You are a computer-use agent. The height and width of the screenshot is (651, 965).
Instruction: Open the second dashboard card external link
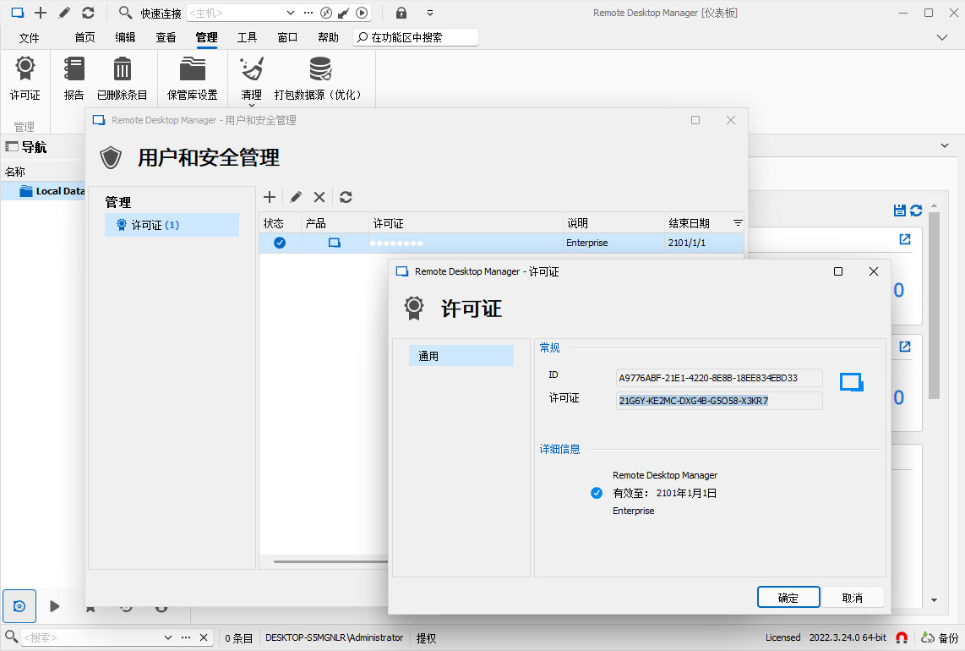click(x=905, y=347)
